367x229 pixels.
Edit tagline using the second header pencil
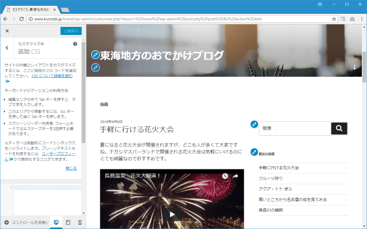[95, 68]
